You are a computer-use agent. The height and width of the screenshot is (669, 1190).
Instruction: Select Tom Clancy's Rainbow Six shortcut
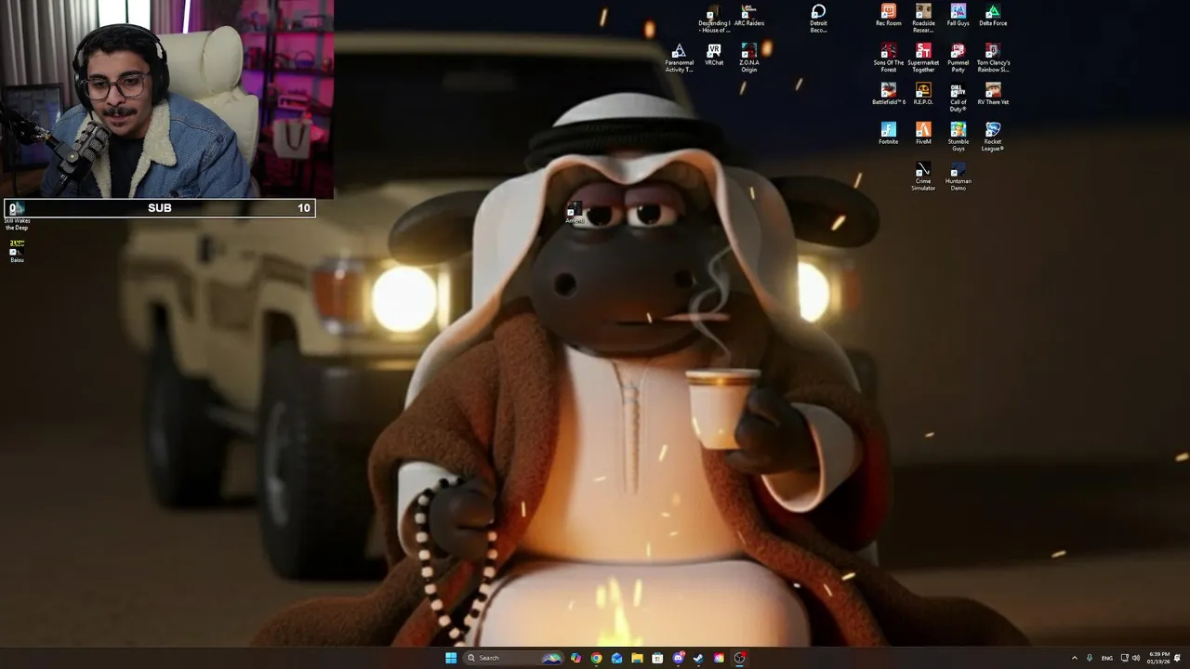[993, 59]
